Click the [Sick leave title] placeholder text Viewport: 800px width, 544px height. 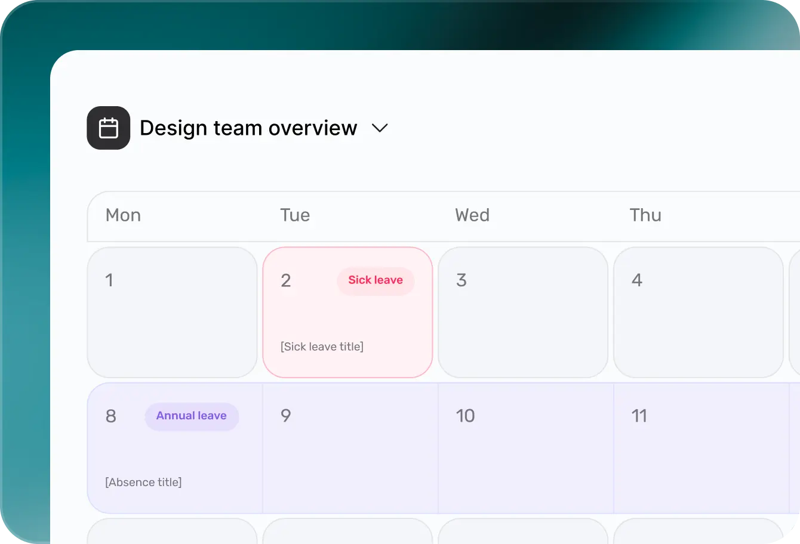(x=322, y=346)
